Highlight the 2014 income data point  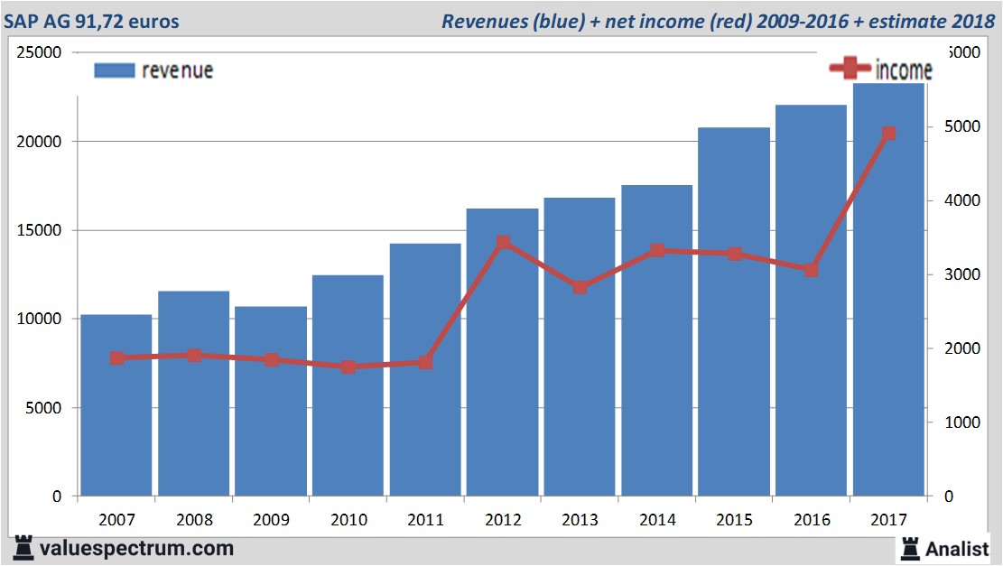[657, 251]
